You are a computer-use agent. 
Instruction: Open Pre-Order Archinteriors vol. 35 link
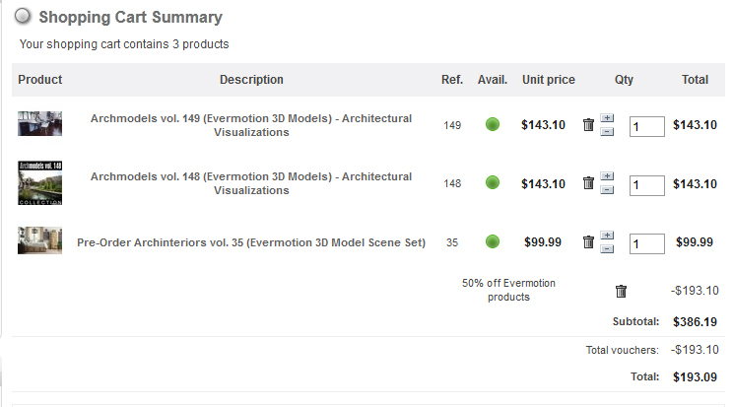pos(251,242)
